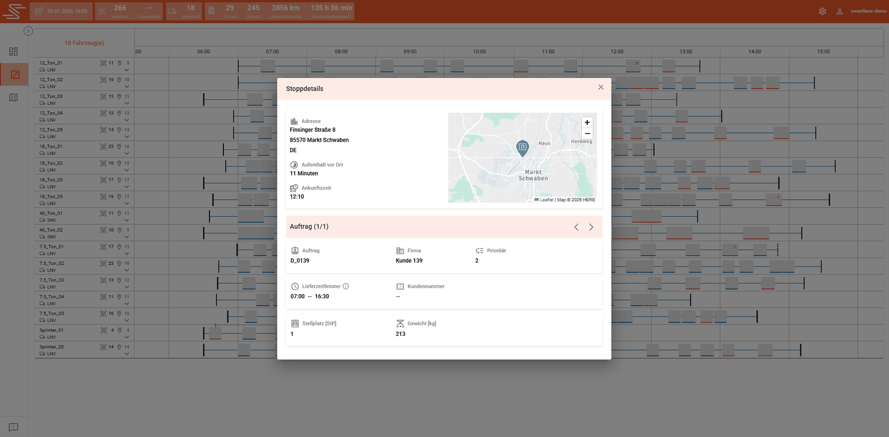Click the 18 Fahrzeug(e) header
Screen dimensions: 889x437
[84, 43]
